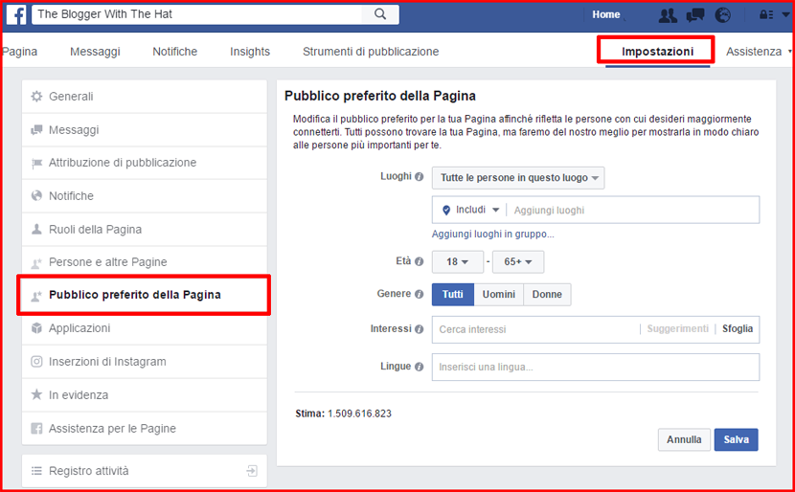795x492 pixels.
Task: Click the Suggerimenti interests link
Action: (x=677, y=329)
